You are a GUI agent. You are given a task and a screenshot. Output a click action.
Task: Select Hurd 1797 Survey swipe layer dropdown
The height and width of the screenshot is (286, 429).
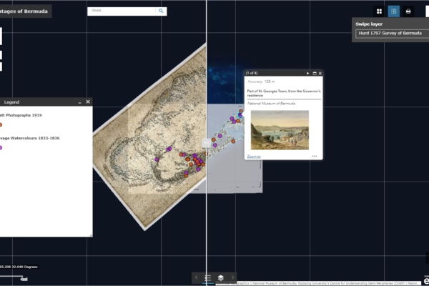coord(390,33)
